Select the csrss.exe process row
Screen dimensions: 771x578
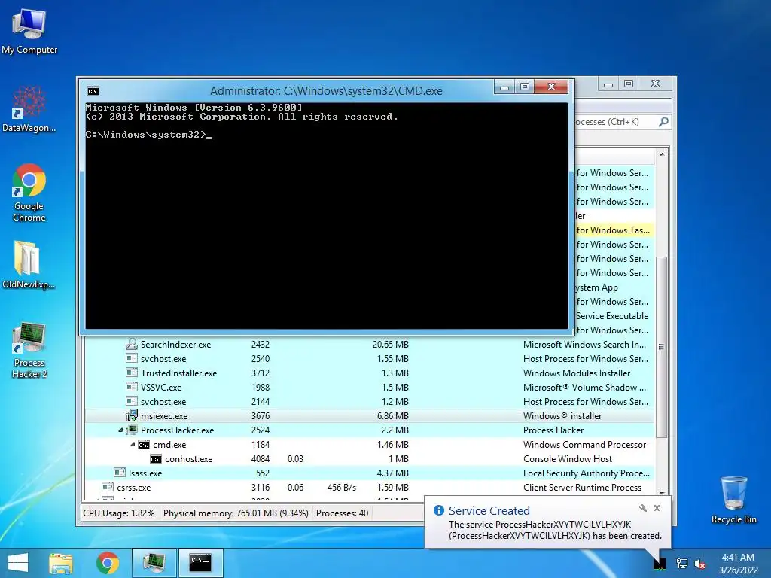click(369, 488)
